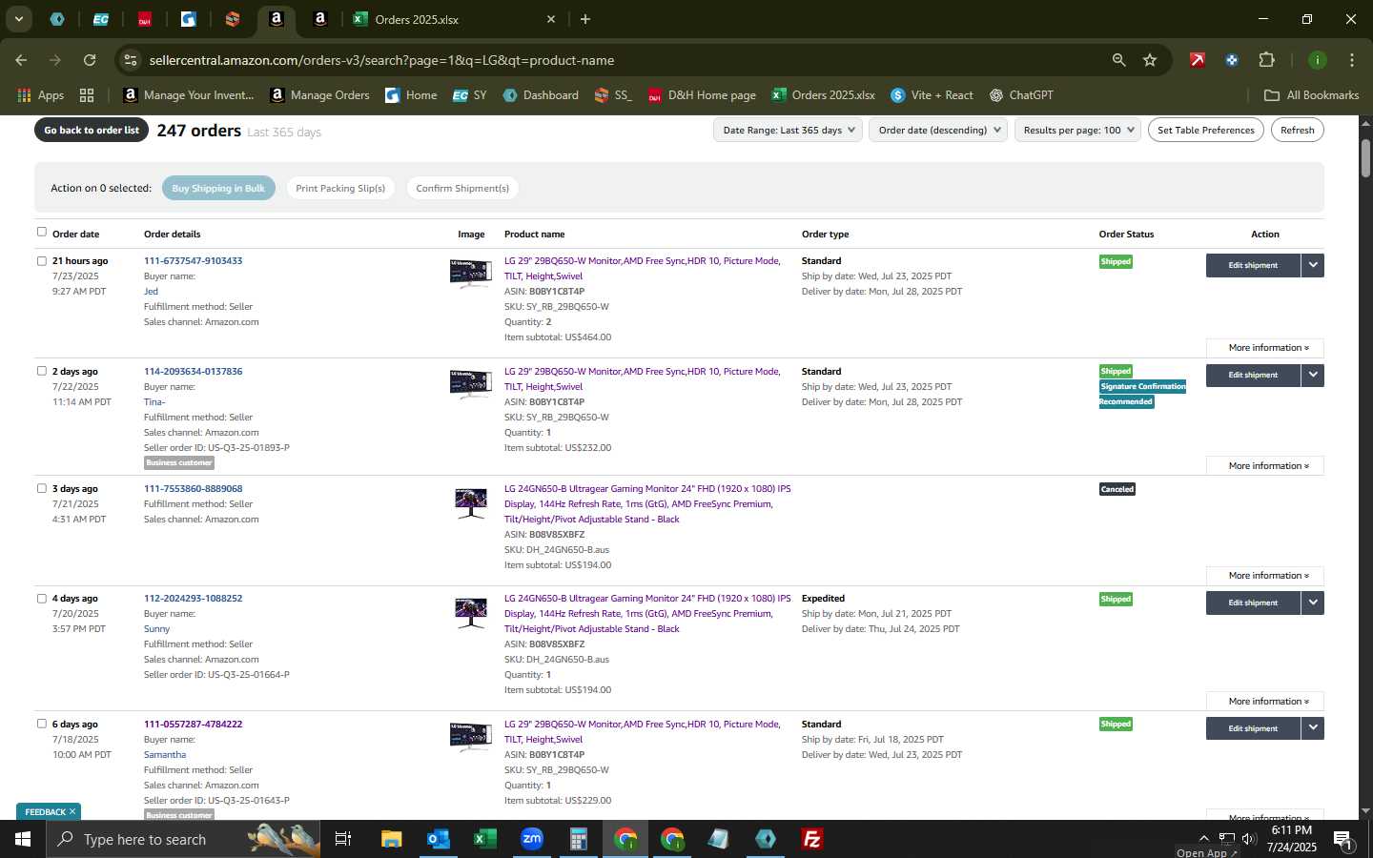Screen dimensions: 1373x858
Task: Click the zoom magnifier icon in address bar
Action: (x=1118, y=60)
